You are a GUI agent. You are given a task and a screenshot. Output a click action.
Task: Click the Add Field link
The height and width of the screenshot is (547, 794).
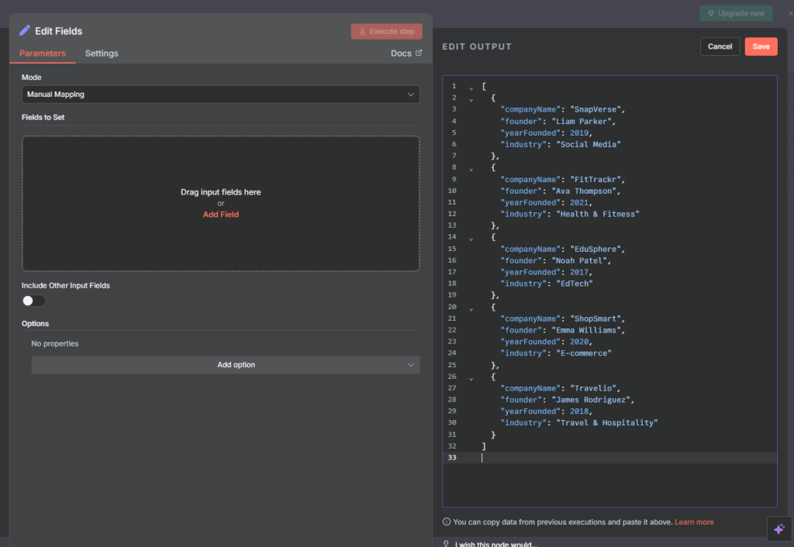coord(221,215)
